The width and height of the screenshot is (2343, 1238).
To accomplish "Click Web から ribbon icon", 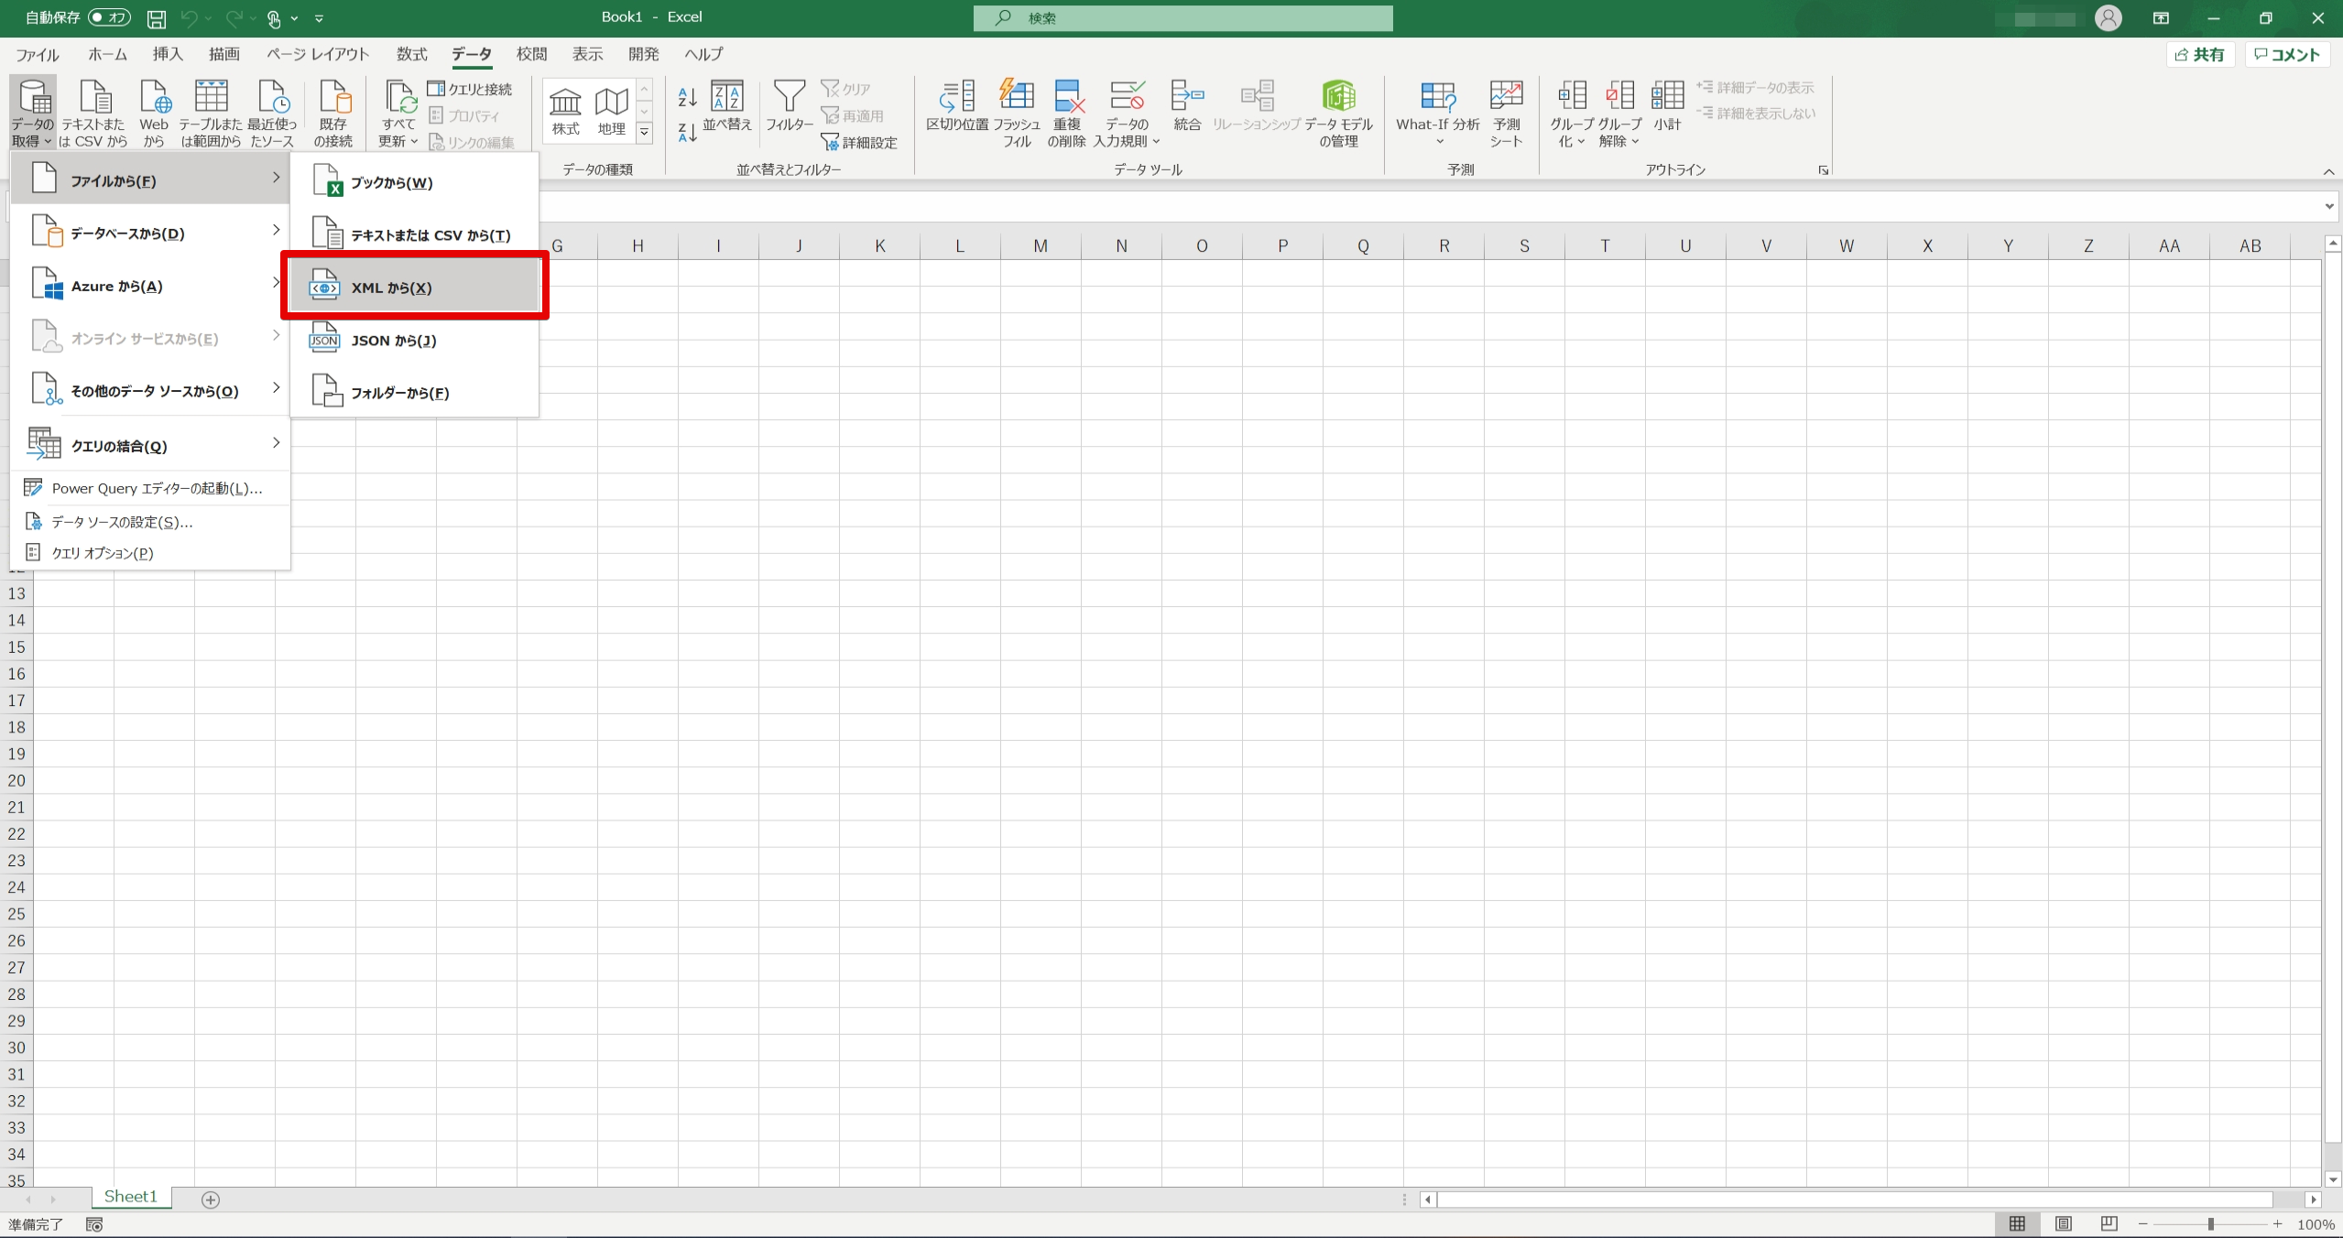I will [154, 113].
